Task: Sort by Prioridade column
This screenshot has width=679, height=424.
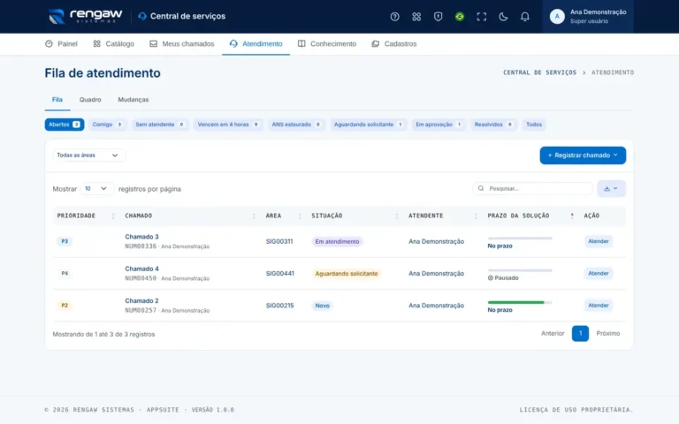Action: [x=86, y=216]
